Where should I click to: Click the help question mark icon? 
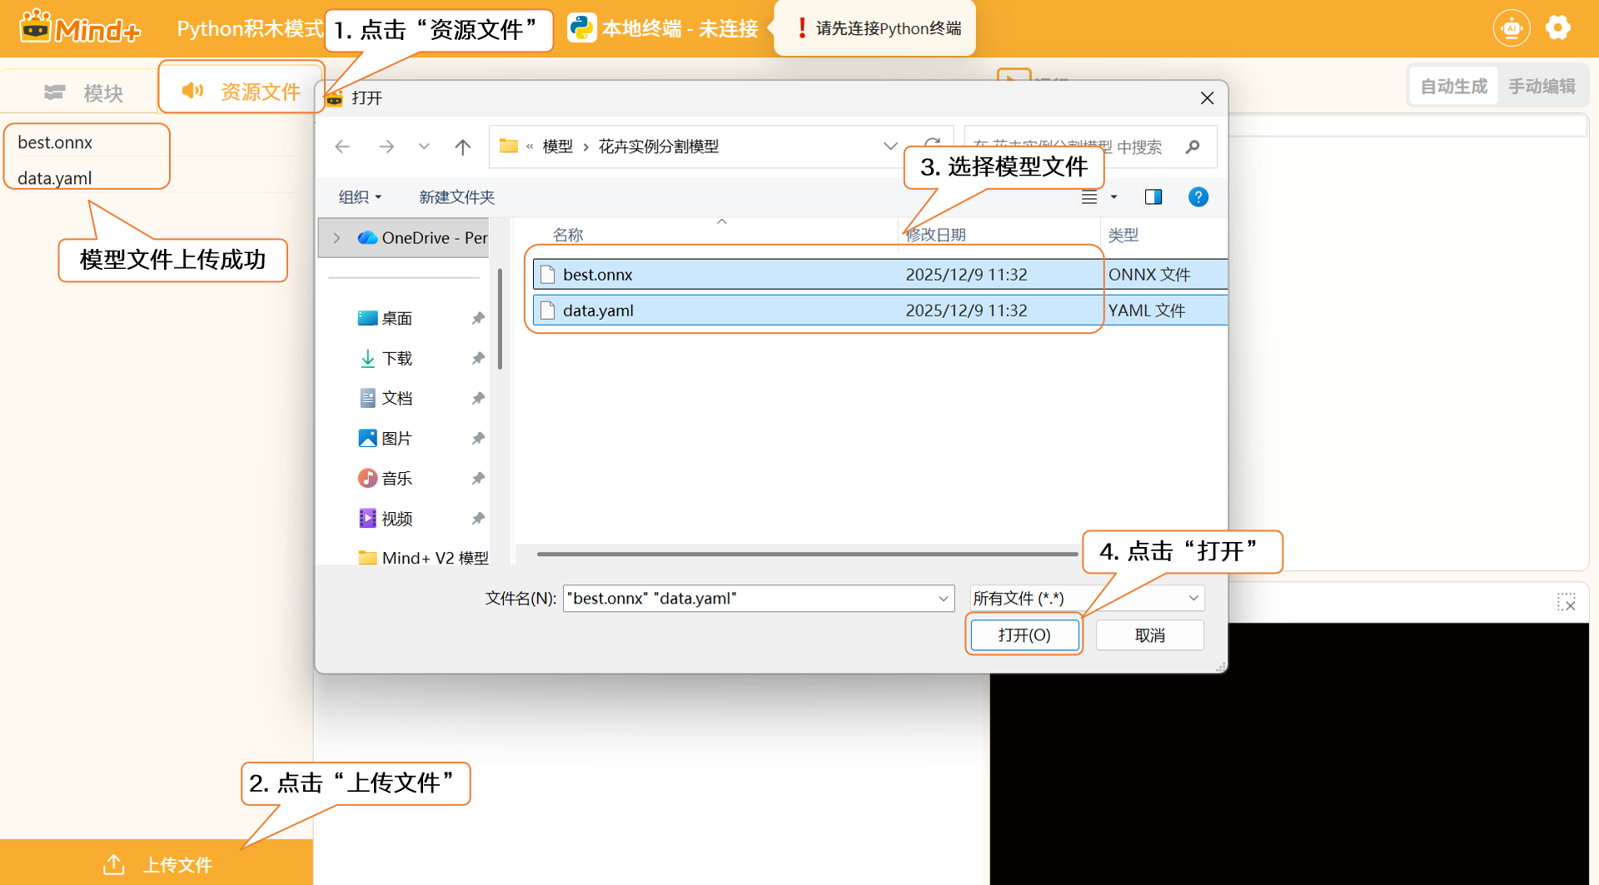pos(1198,197)
